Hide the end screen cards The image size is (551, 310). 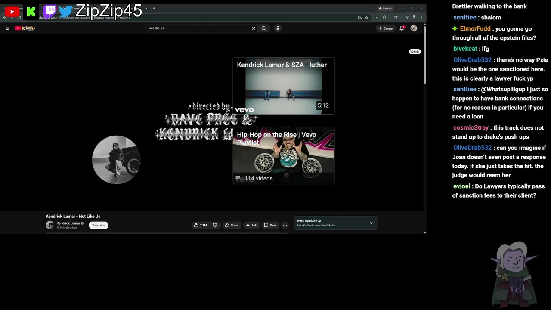tap(415, 51)
